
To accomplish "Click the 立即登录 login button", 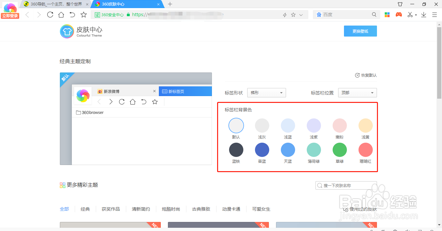I will coord(10,16).
